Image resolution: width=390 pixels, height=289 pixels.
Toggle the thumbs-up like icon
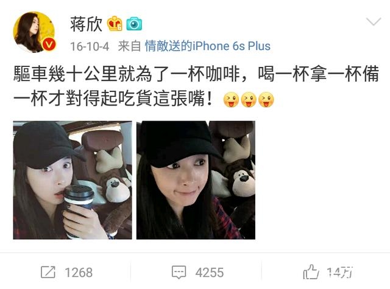pos(311,271)
